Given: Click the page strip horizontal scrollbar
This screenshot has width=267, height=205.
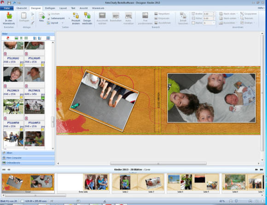Looking at the screenshot, I should pyautogui.click(x=35, y=196).
